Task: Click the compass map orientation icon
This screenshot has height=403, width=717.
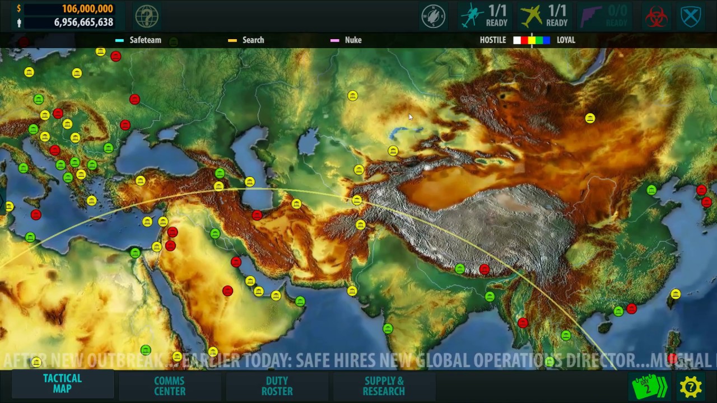Action: click(x=433, y=16)
